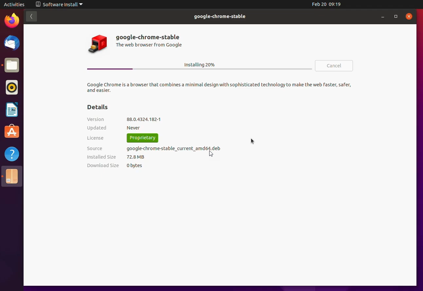The width and height of the screenshot is (423, 291).
Task: Maximize the google-chrome-stable window
Action: click(396, 16)
